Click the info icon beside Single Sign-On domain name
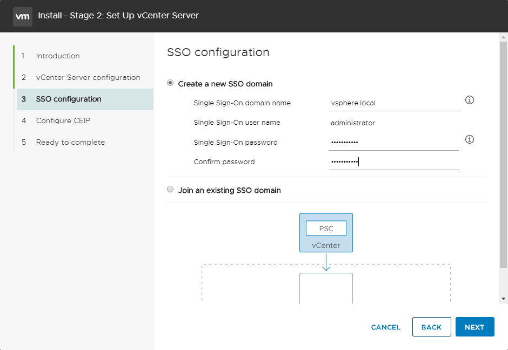This screenshot has height=350, width=508. tap(469, 100)
